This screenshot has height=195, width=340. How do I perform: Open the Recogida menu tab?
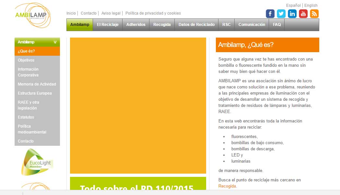coord(162,25)
